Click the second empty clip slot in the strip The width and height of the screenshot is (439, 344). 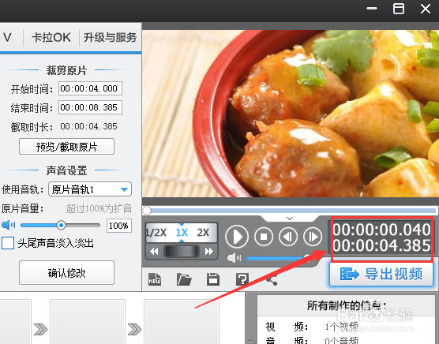pyautogui.click(x=88, y=322)
